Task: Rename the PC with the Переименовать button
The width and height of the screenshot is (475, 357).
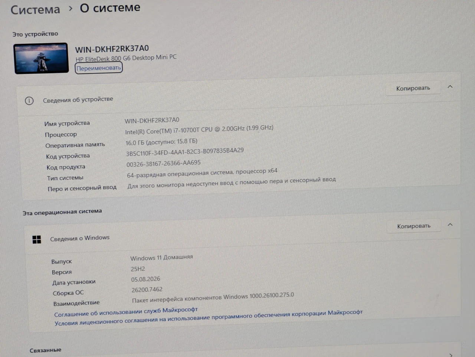Action: pos(99,68)
